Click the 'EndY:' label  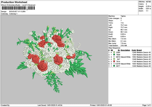click(x=111, y=37)
